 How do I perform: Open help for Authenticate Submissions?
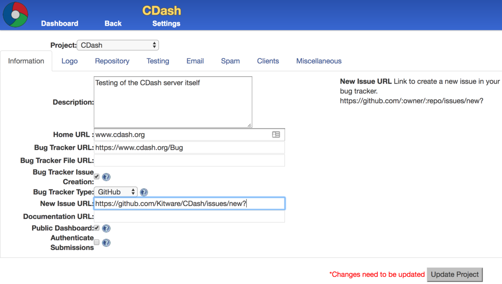[106, 243]
